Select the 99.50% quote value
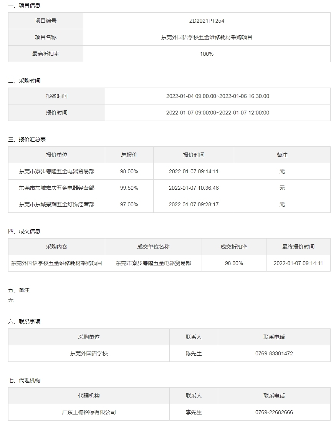The height and width of the screenshot is (426, 336). (129, 188)
